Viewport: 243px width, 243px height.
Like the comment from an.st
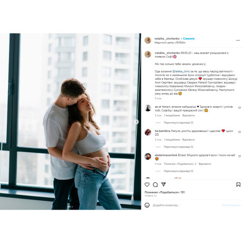pyautogui.click(x=239, y=108)
